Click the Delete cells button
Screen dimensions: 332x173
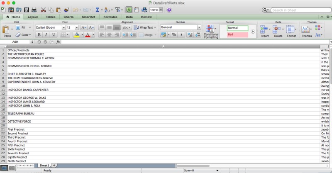coord(278,32)
